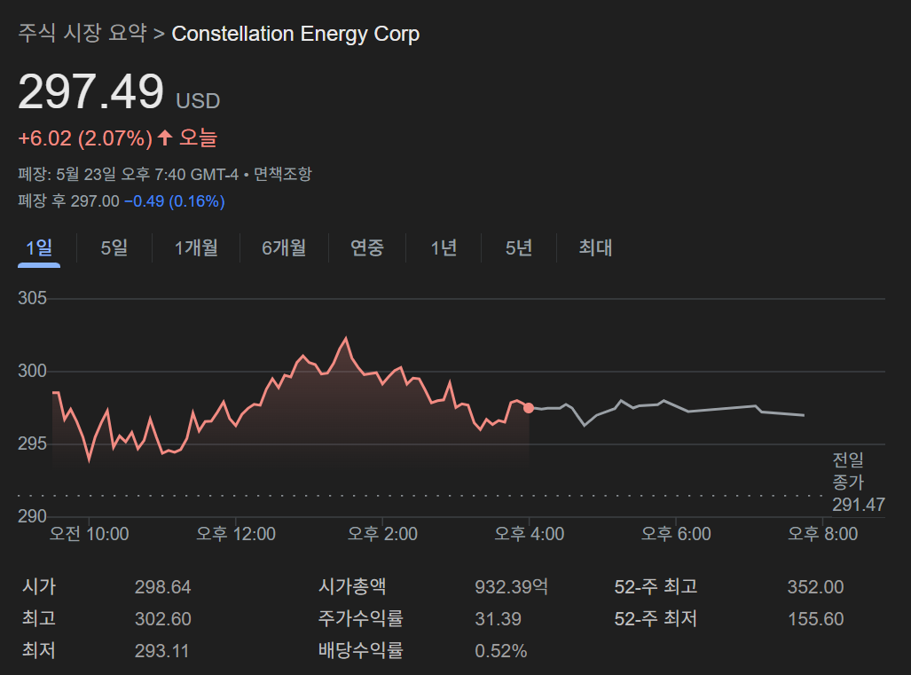Viewport: 911px width, 675px height.
Task: Click the 폐장: 5월 23일 오후 7:40 timestamp
Action: [128, 174]
